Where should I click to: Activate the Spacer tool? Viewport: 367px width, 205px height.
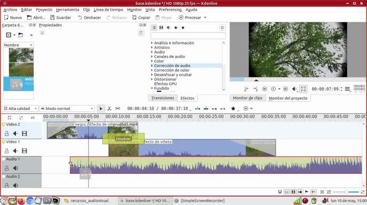pos(117,108)
